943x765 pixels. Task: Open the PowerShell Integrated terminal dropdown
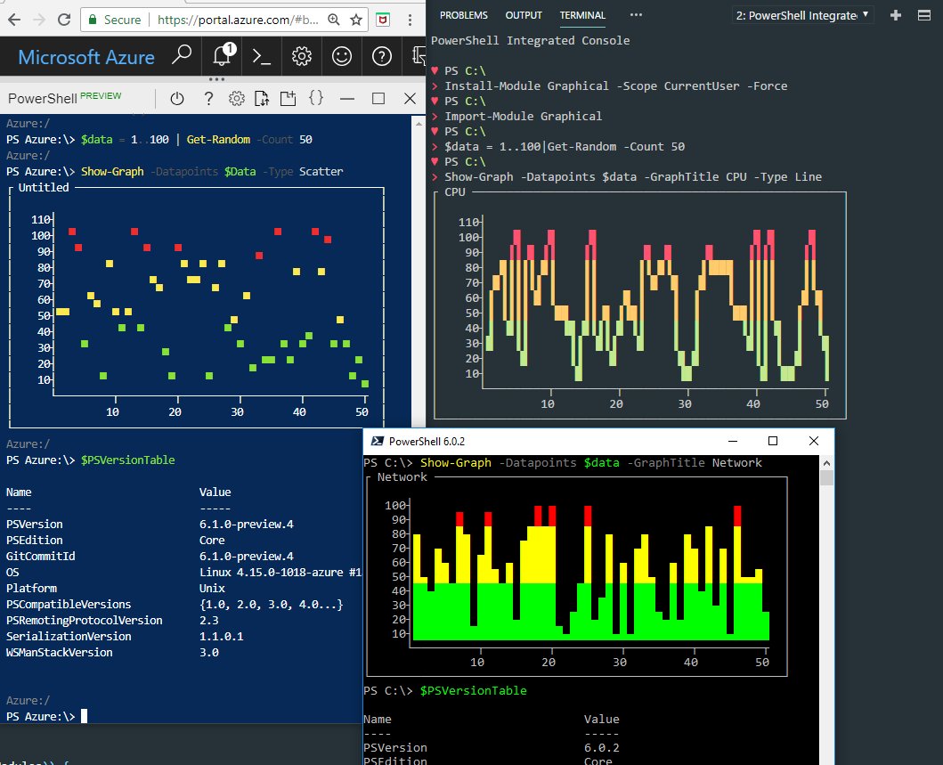802,16
